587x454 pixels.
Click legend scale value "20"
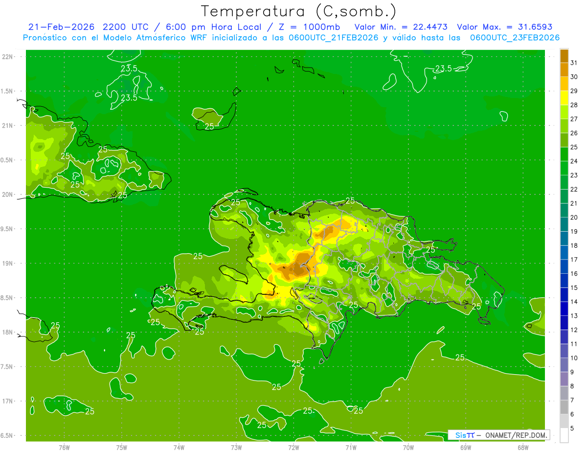point(574,217)
